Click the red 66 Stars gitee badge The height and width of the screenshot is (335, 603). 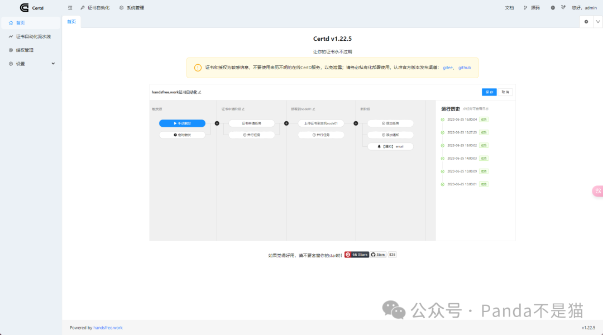tap(356, 255)
